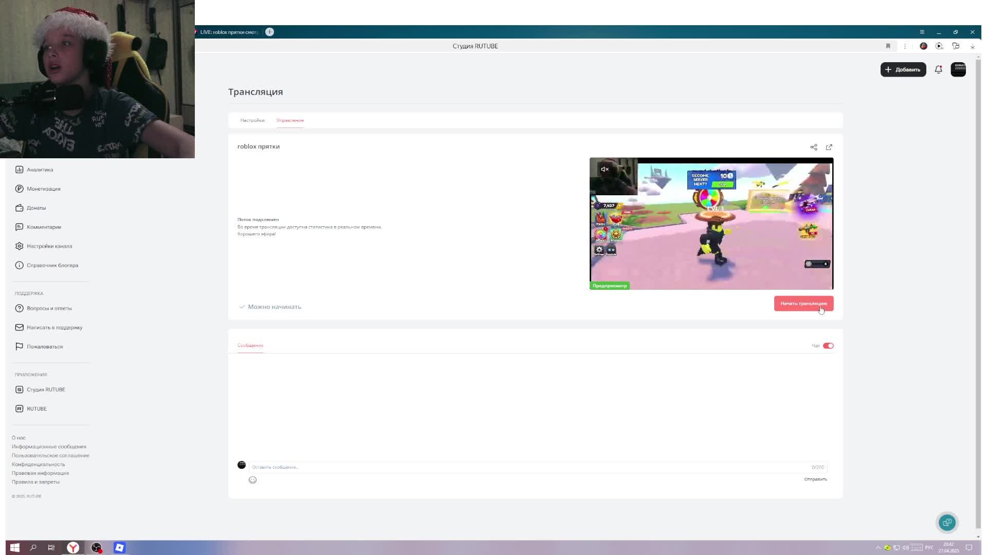The image size is (987, 555).
Task: Click the stream preview thumbnail
Action: 711,224
